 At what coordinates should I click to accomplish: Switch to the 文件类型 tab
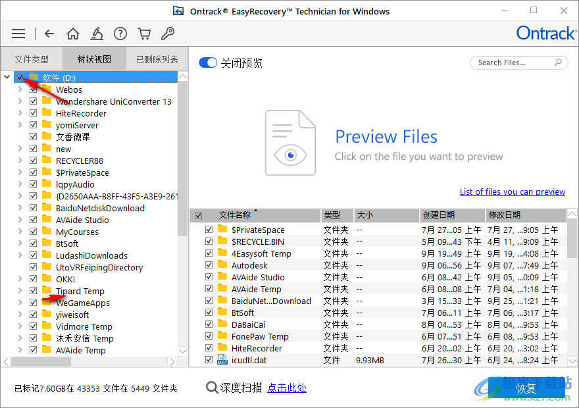32,59
